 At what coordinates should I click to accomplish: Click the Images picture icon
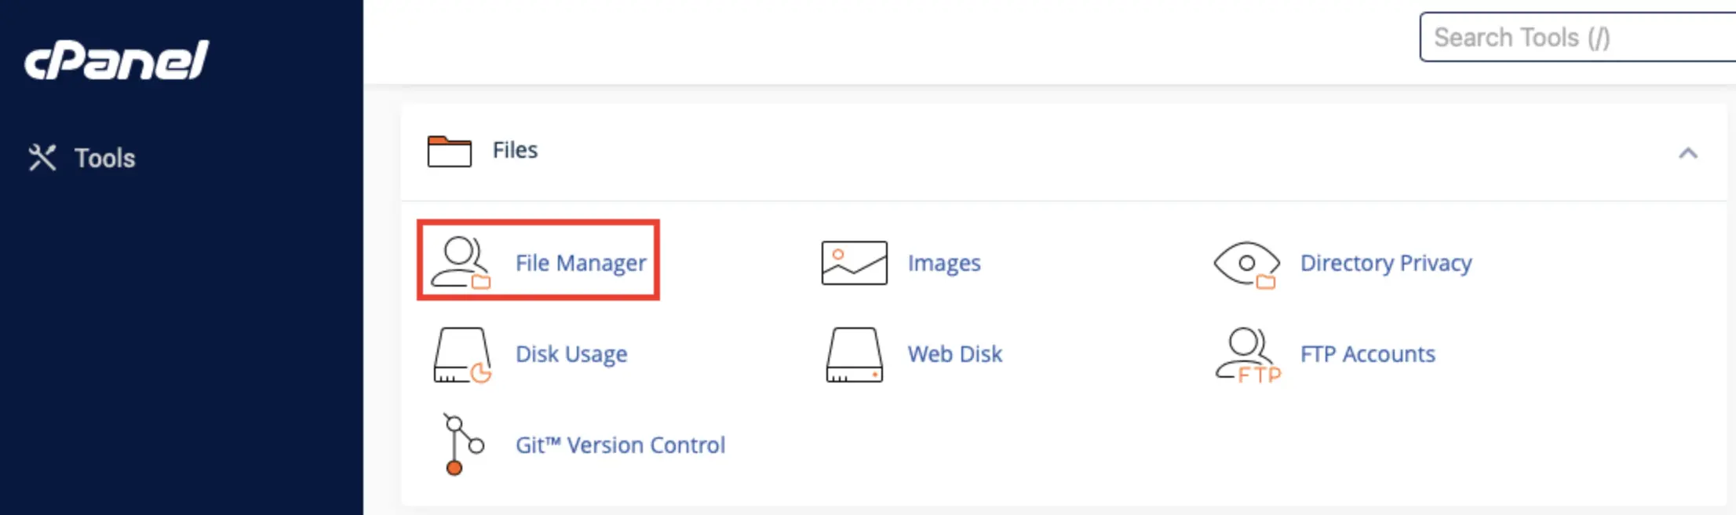pyautogui.click(x=854, y=262)
